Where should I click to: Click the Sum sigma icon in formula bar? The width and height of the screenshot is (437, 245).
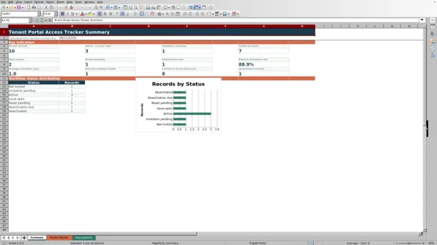pos(42,20)
